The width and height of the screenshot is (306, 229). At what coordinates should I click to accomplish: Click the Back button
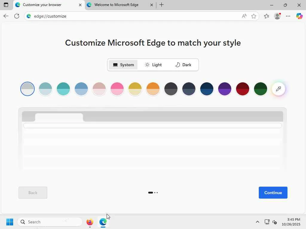(x=33, y=193)
